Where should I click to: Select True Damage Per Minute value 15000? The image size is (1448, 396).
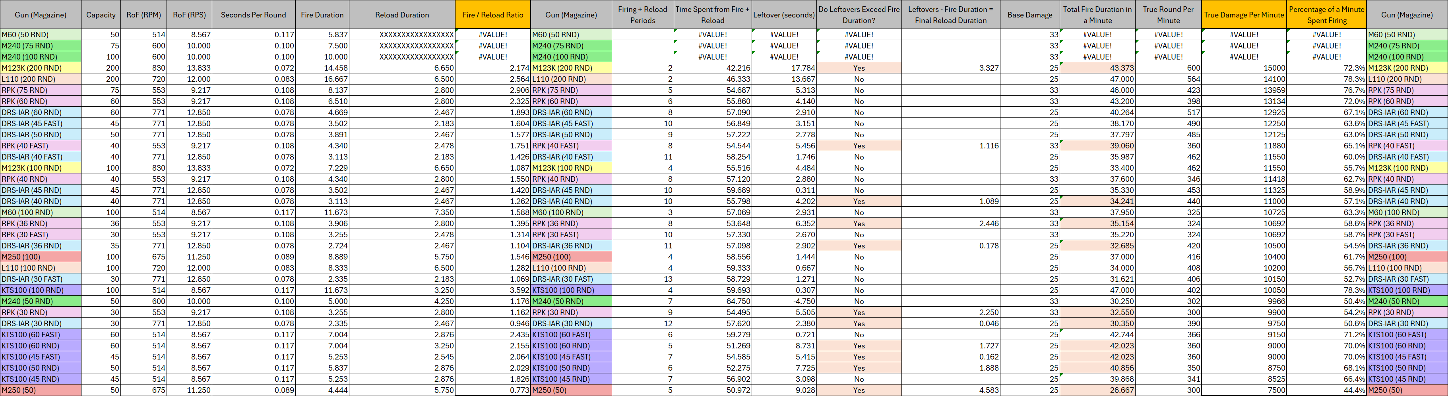(x=1244, y=68)
